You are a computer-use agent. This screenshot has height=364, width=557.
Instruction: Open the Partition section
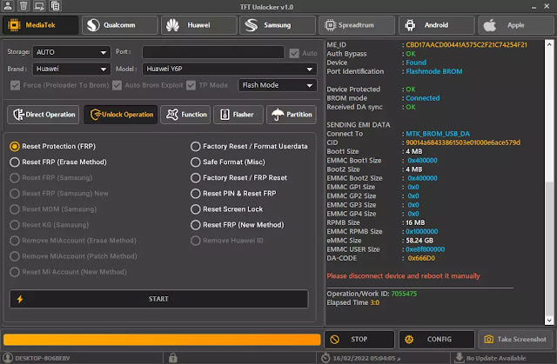(x=292, y=115)
